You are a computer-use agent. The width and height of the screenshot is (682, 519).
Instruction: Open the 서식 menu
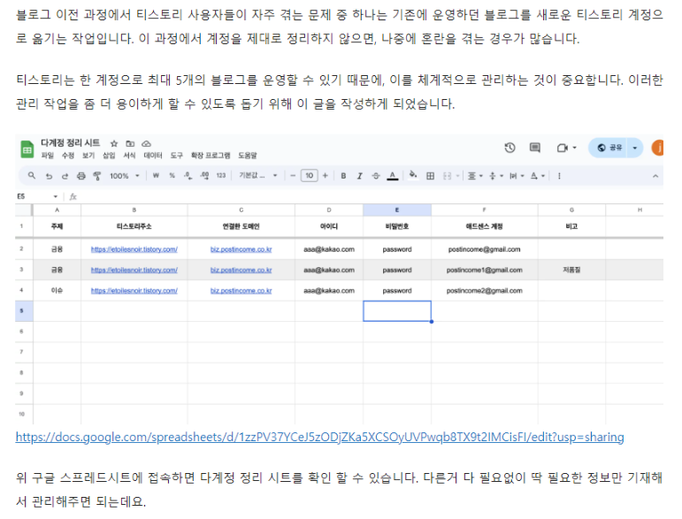pyautogui.click(x=129, y=156)
